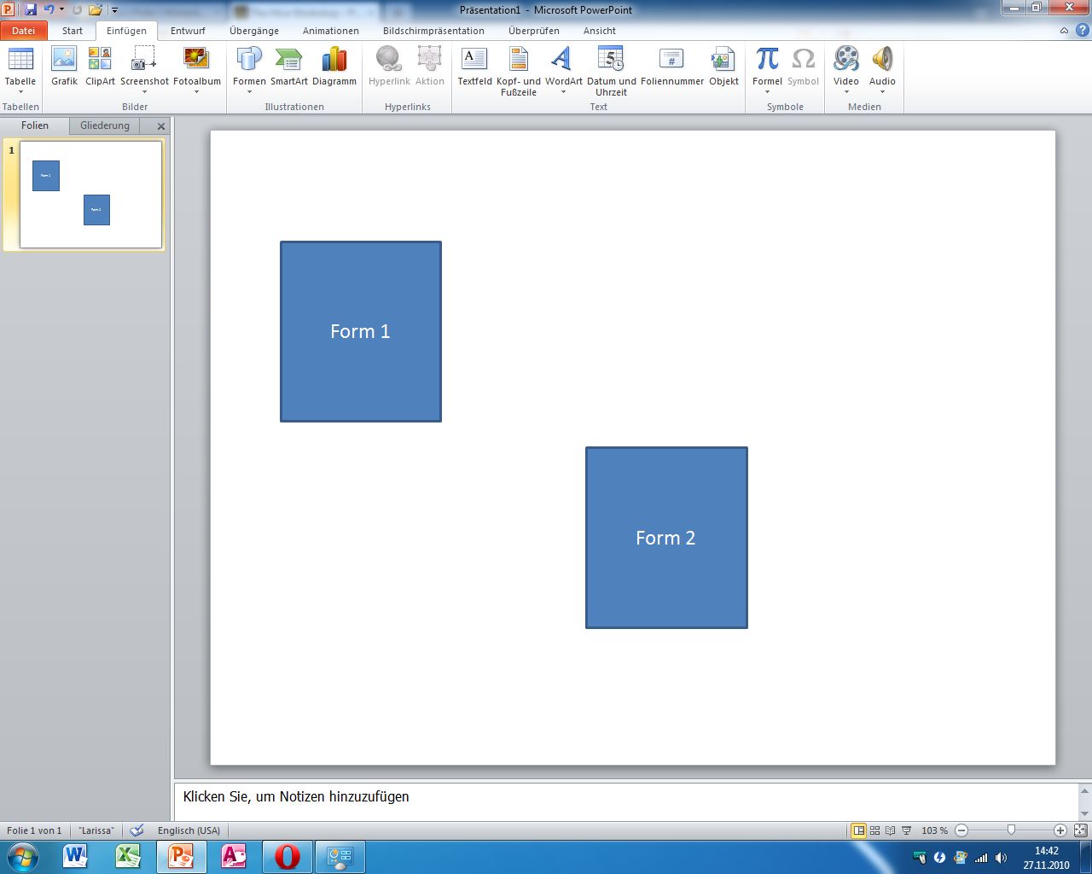
Task: Insert a ClipArt graphic
Action: click(99, 64)
